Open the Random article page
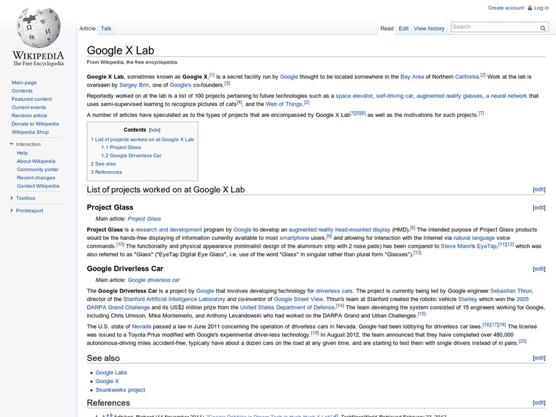This screenshot has width=556, height=417. (29, 115)
